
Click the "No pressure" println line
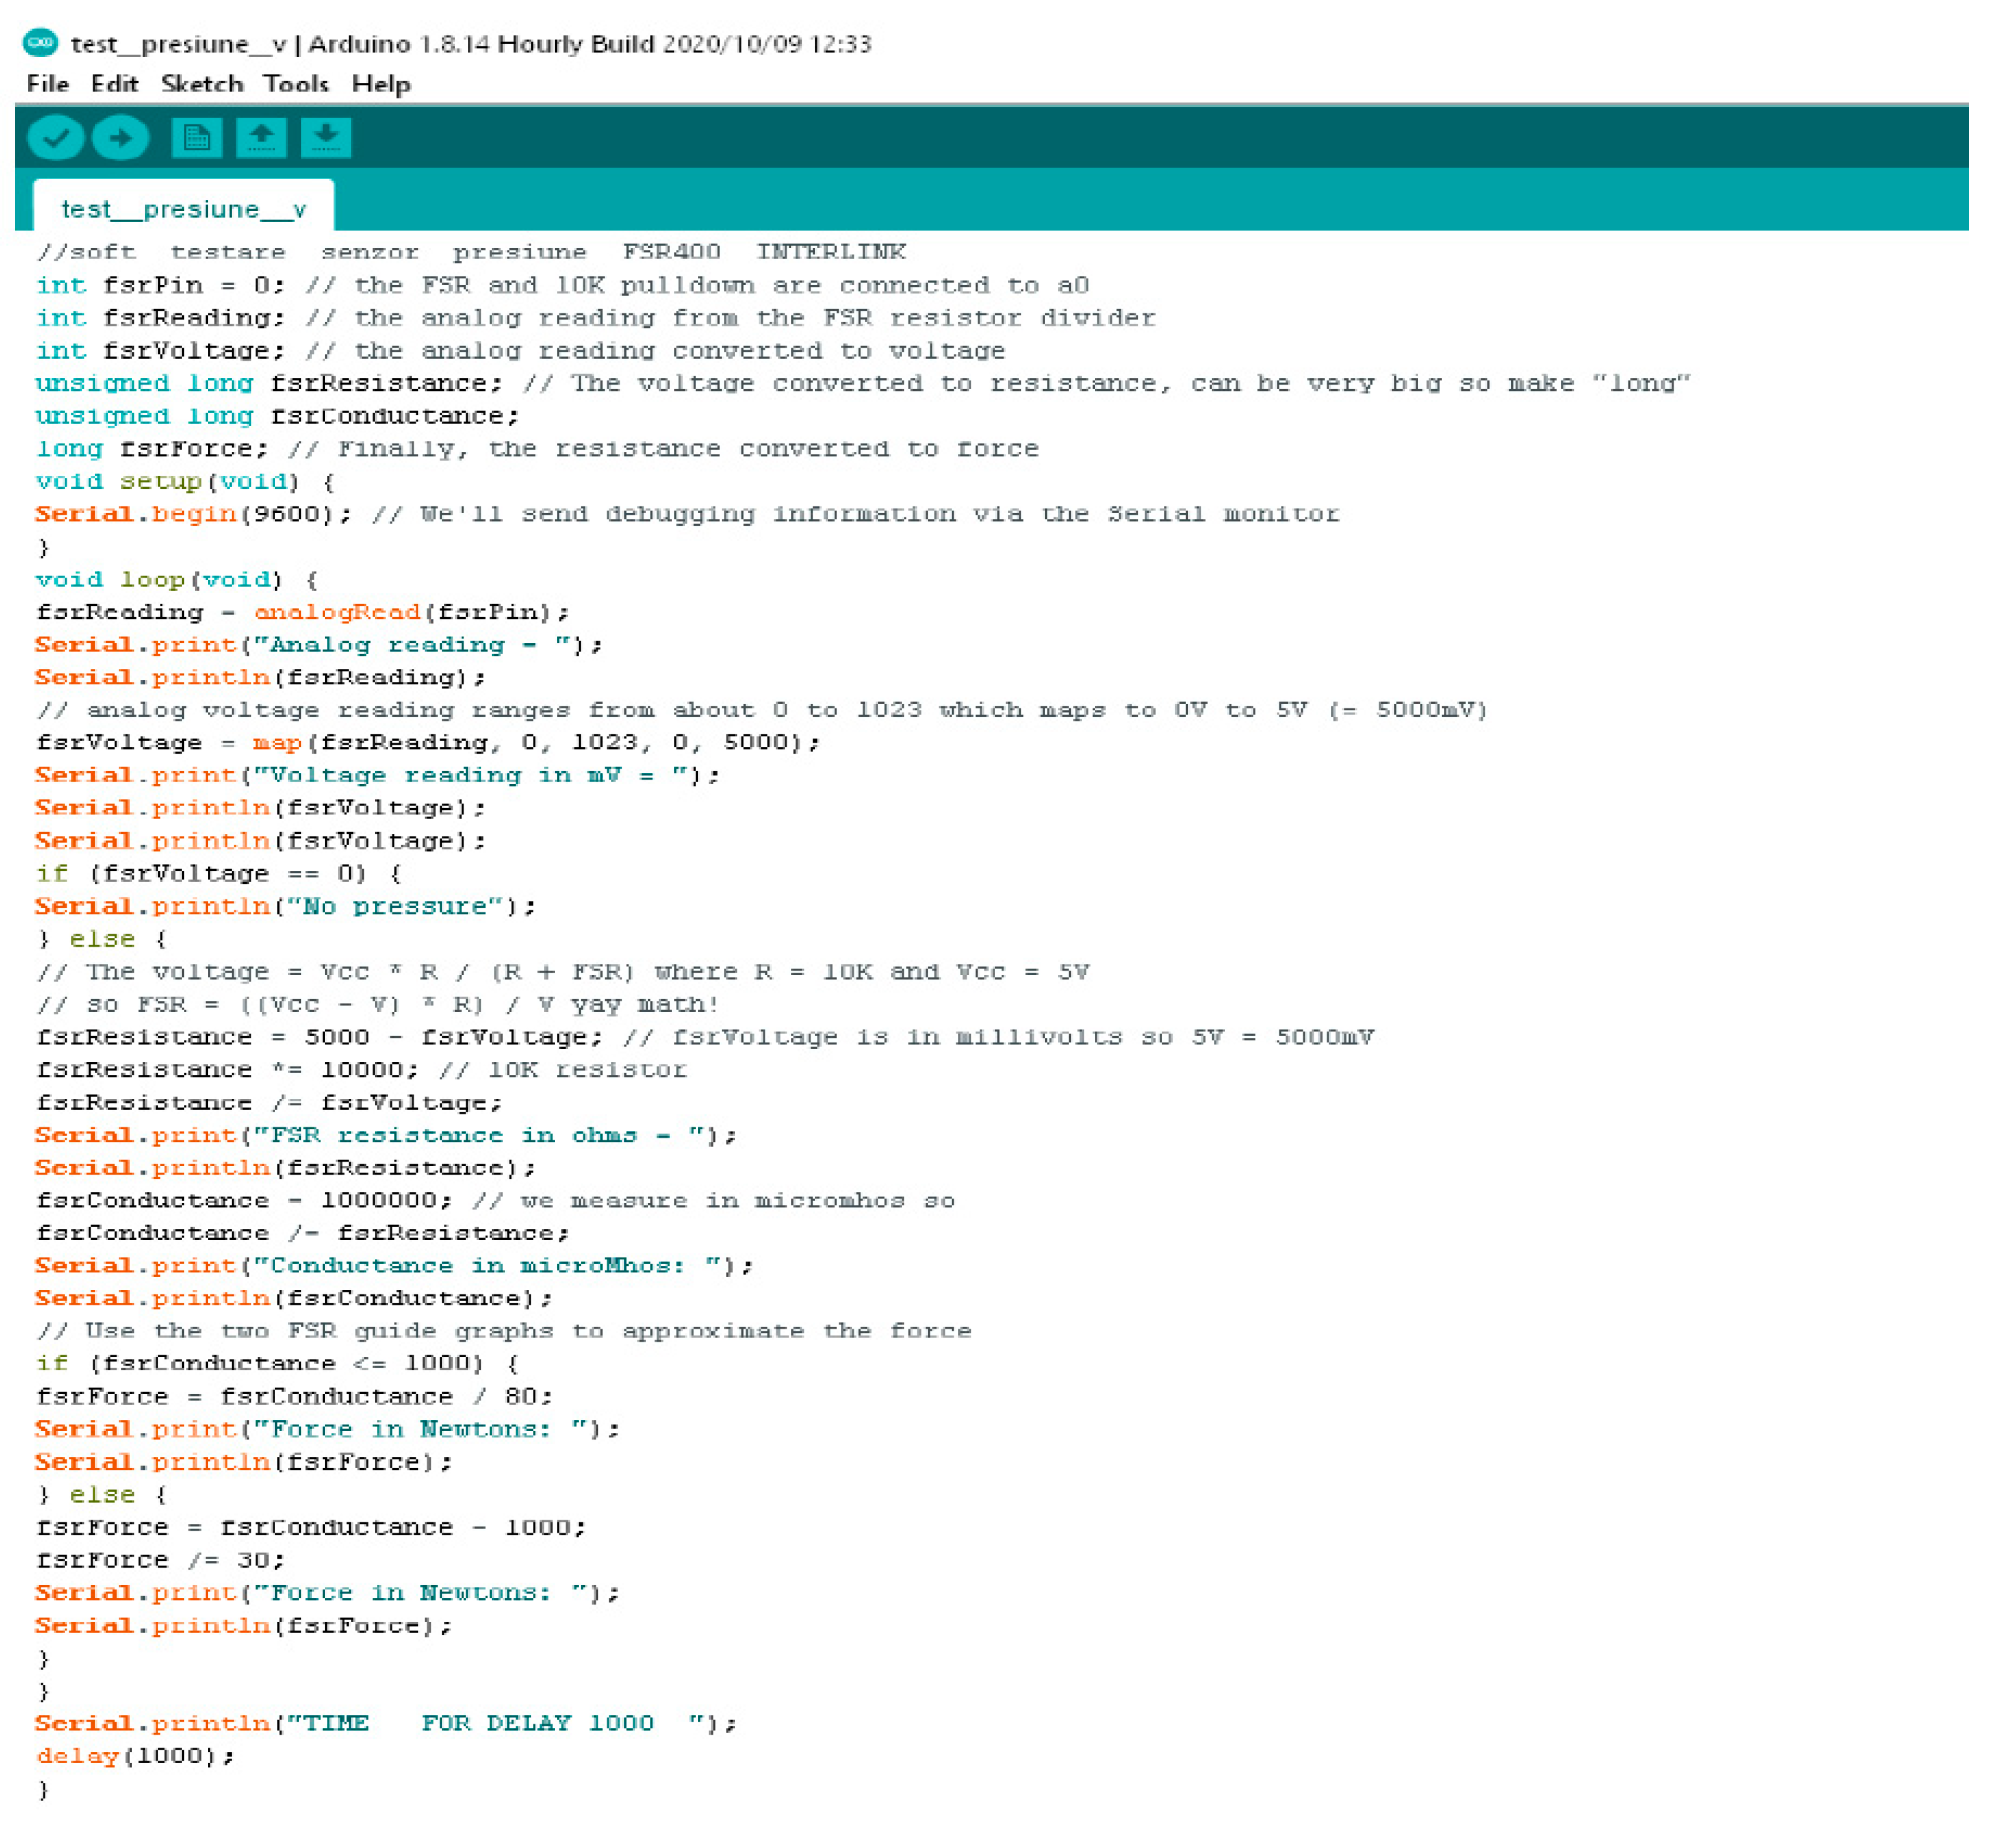pos(285,907)
